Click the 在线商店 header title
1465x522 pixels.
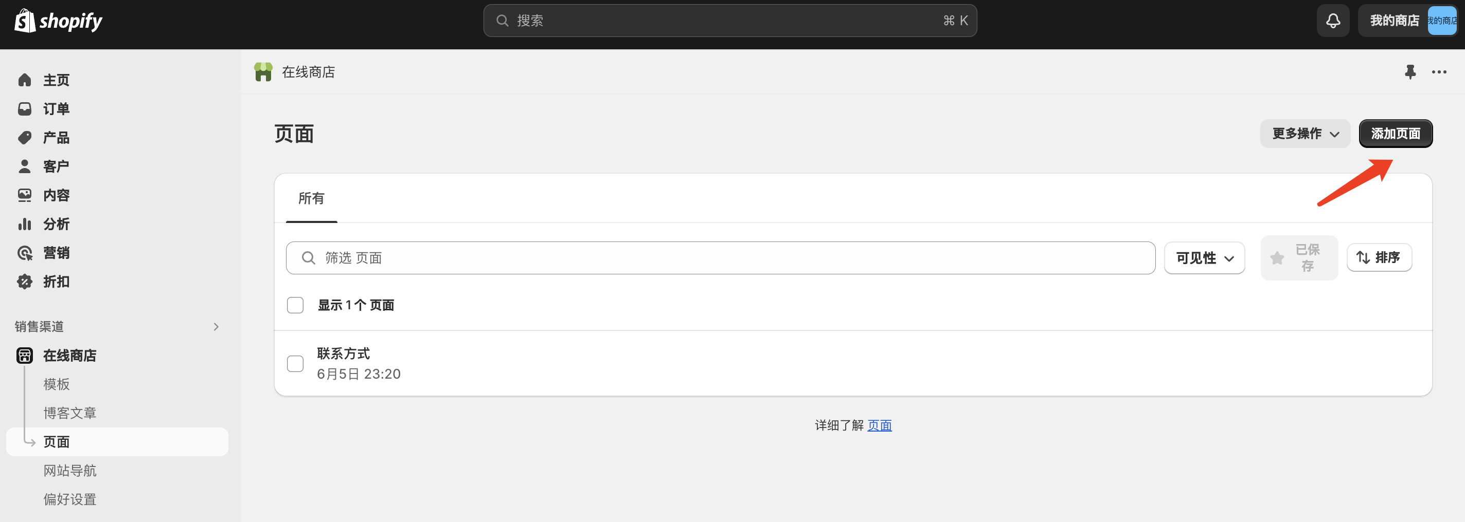coord(308,72)
